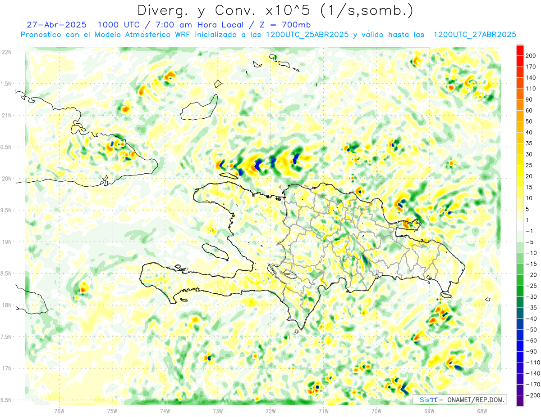This screenshot has width=541, height=417.
Task: Click the "0.5N" latitude tick label
Action: [x=7, y=147]
